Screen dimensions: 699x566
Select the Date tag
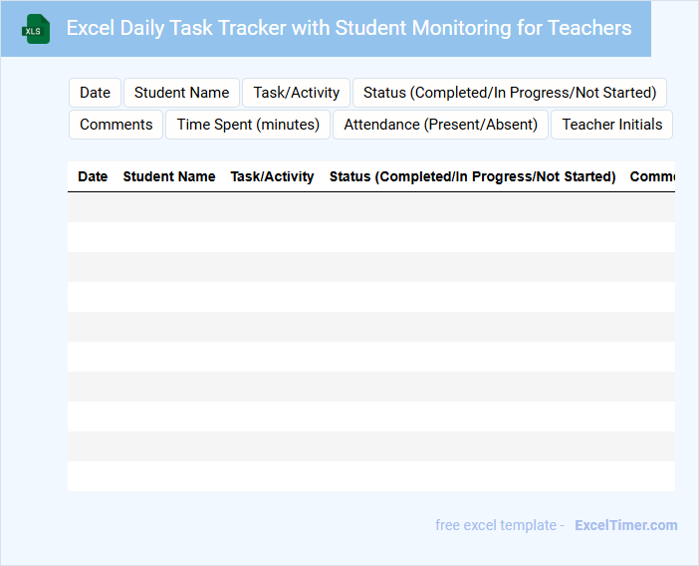pyautogui.click(x=95, y=93)
